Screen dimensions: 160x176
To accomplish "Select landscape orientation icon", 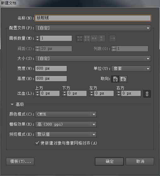I will (x=123, y=79).
